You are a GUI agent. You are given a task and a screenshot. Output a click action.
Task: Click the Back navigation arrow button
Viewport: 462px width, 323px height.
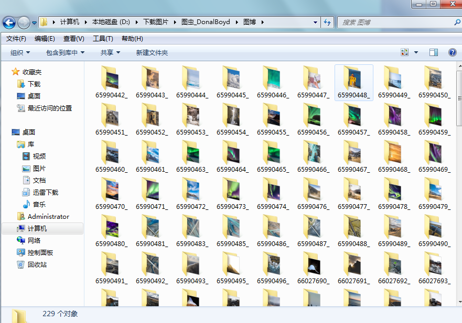pyautogui.click(x=9, y=23)
